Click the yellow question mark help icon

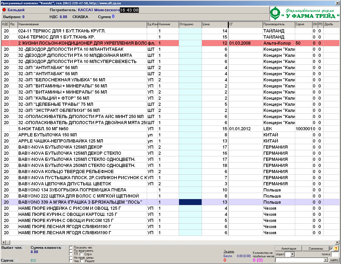click(x=336, y=249)
